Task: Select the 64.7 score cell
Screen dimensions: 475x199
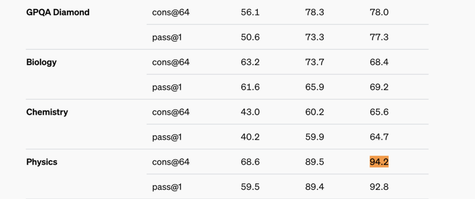Action: click(x=379, y=137)
